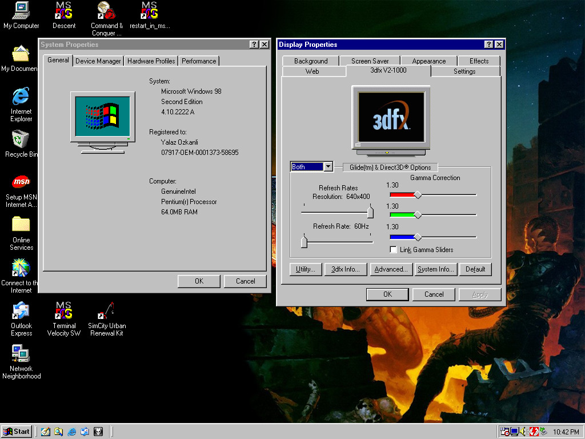Launch Internet Explorer from Quick Launch bar
Image resolution: width=585 pixels, height=439 pixels.
(x=72, y=432)
